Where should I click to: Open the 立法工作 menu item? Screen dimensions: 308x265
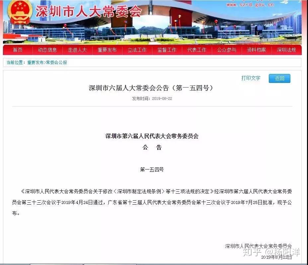point(137,50)
